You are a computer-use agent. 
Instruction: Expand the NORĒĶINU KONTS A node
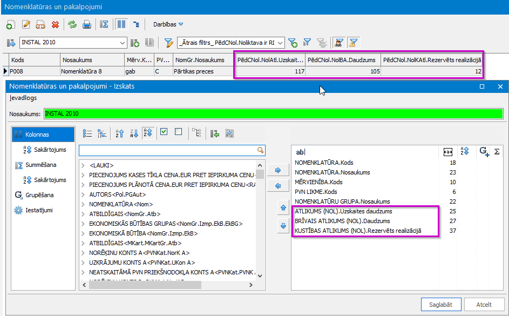pyautogui.click(x=83, y=253)
